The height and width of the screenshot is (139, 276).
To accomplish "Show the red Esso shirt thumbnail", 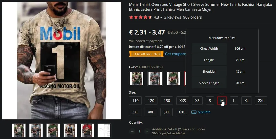I will click(x=87, y=130).
